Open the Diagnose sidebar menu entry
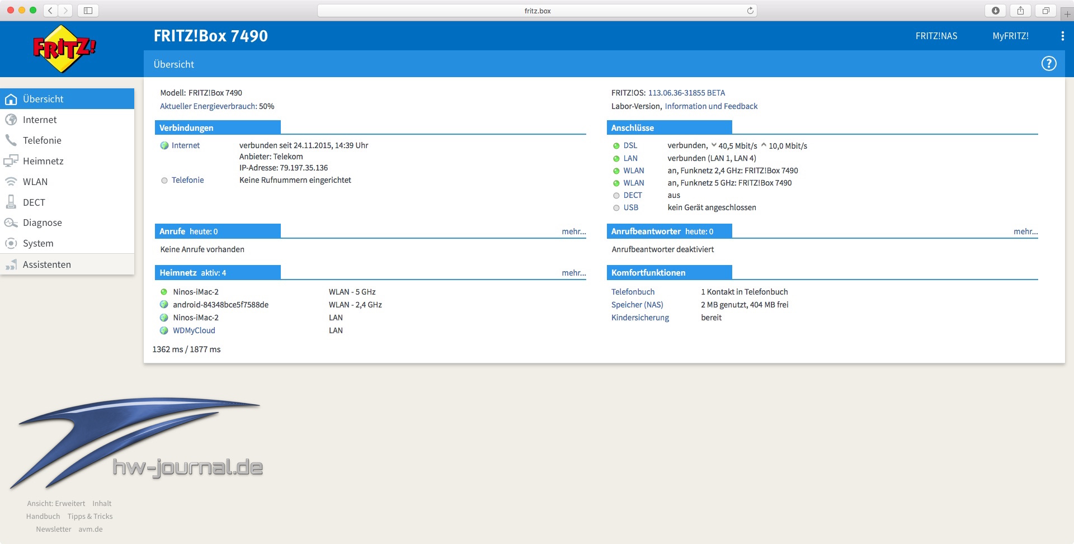The image size is (1074, 544). [x=67, y=223]
